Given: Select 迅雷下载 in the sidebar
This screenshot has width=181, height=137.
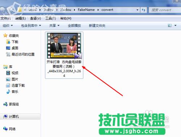Looking at the screenshot, I should [18, 85].
